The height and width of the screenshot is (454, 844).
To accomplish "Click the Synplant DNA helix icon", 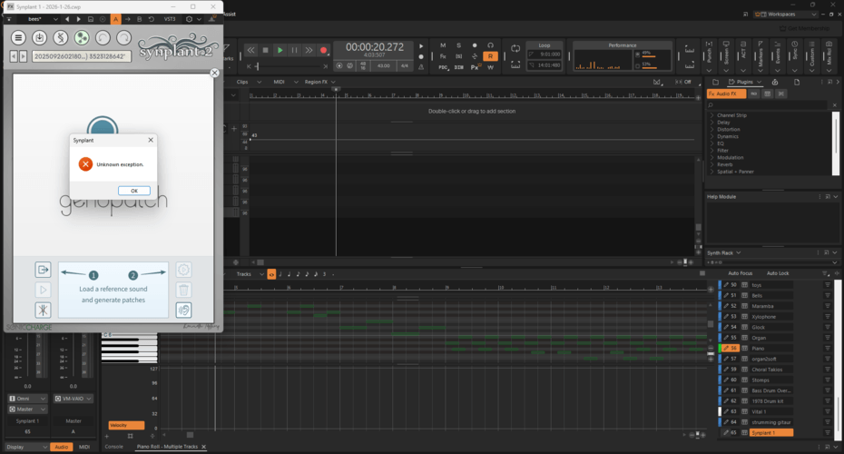I will tap(60, 37).
